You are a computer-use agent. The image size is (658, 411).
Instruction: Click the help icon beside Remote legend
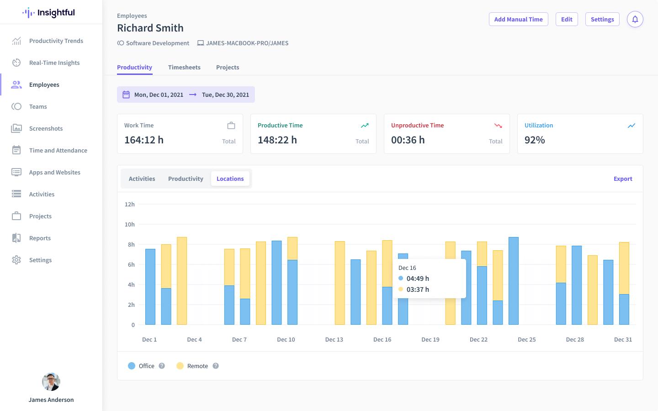(x=216, y=366)
